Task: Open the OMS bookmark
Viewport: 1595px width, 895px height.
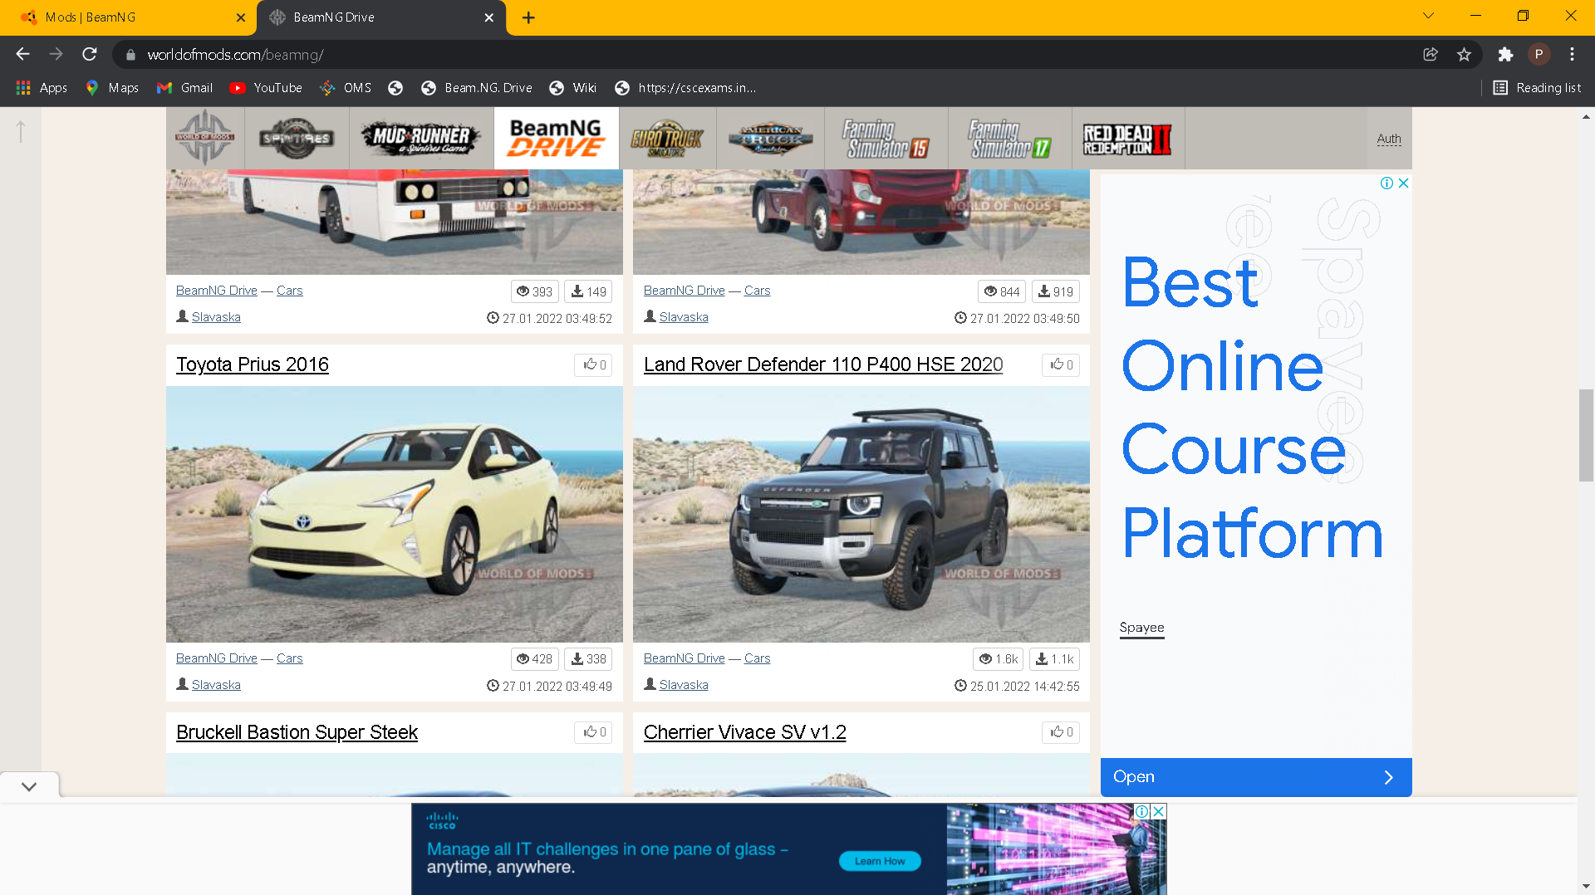Action: point(346,88)
